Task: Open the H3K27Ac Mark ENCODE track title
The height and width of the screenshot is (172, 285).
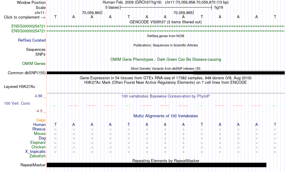Action: click(166, 83)
